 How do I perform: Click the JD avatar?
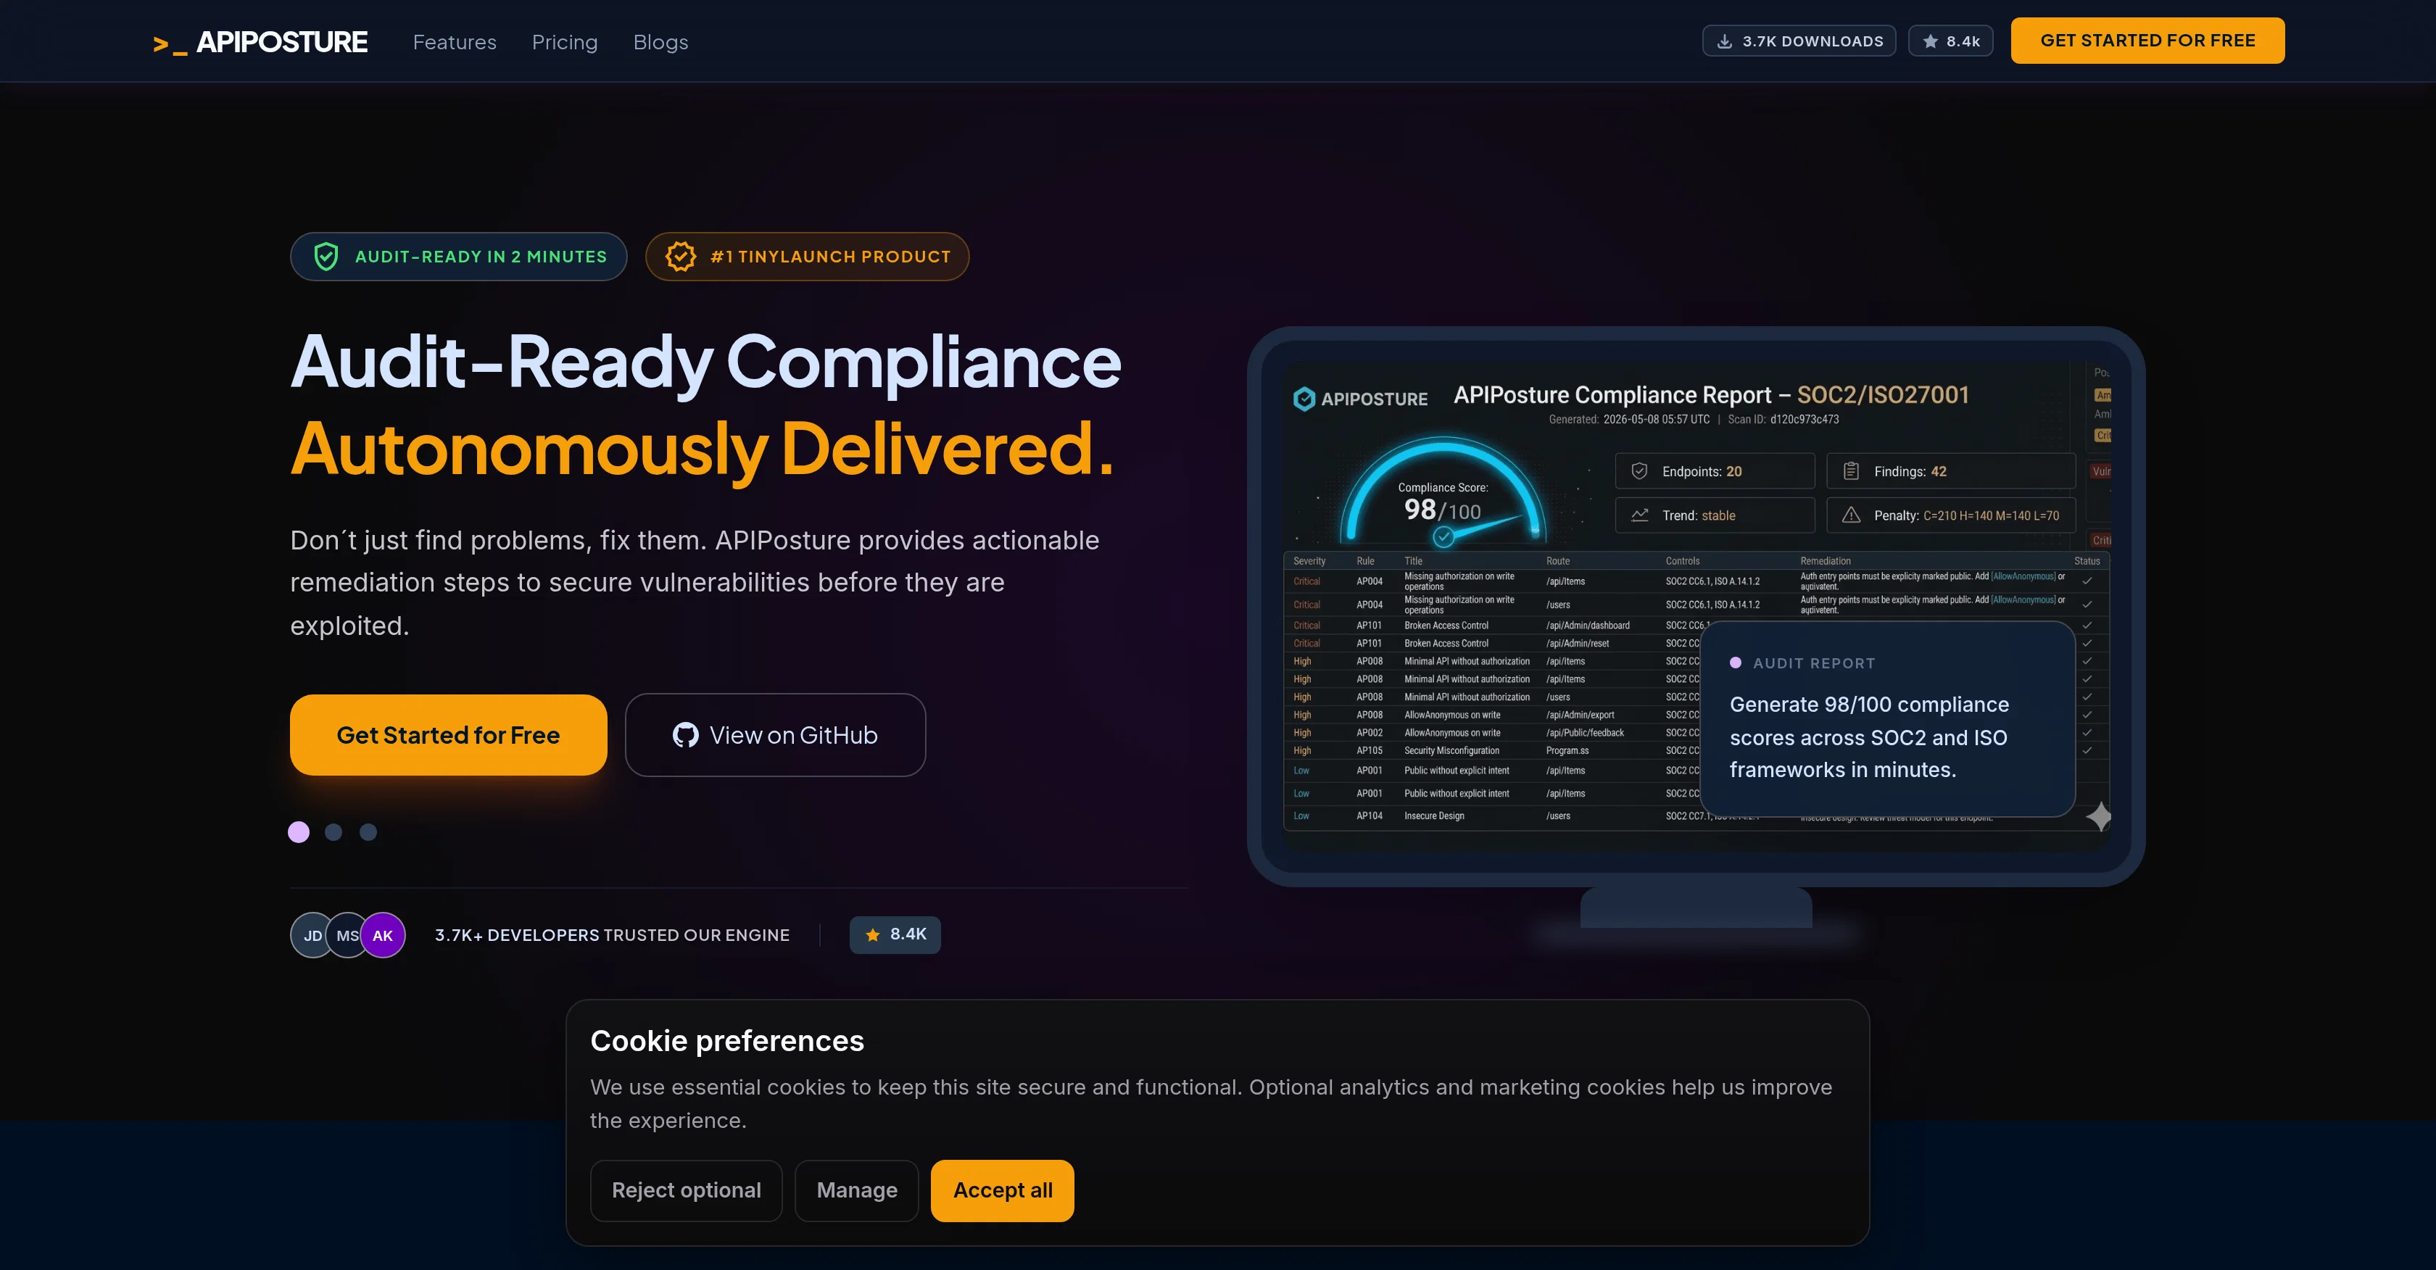tap(312, 935)
